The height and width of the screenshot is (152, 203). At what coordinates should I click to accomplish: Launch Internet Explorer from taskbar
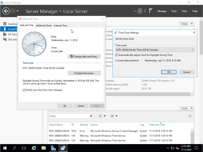34,148
